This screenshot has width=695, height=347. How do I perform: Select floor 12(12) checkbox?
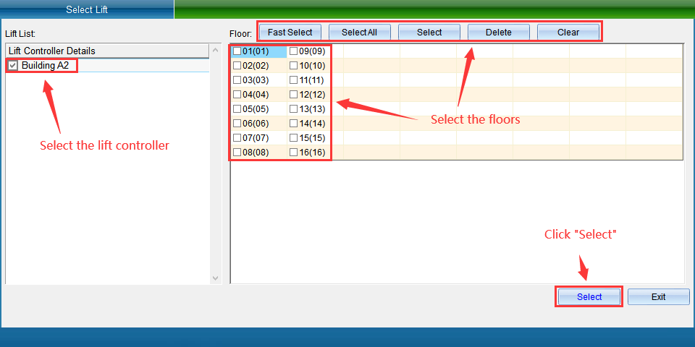[x=293, y=94]
